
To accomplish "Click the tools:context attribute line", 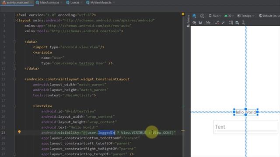I will 64,95.
